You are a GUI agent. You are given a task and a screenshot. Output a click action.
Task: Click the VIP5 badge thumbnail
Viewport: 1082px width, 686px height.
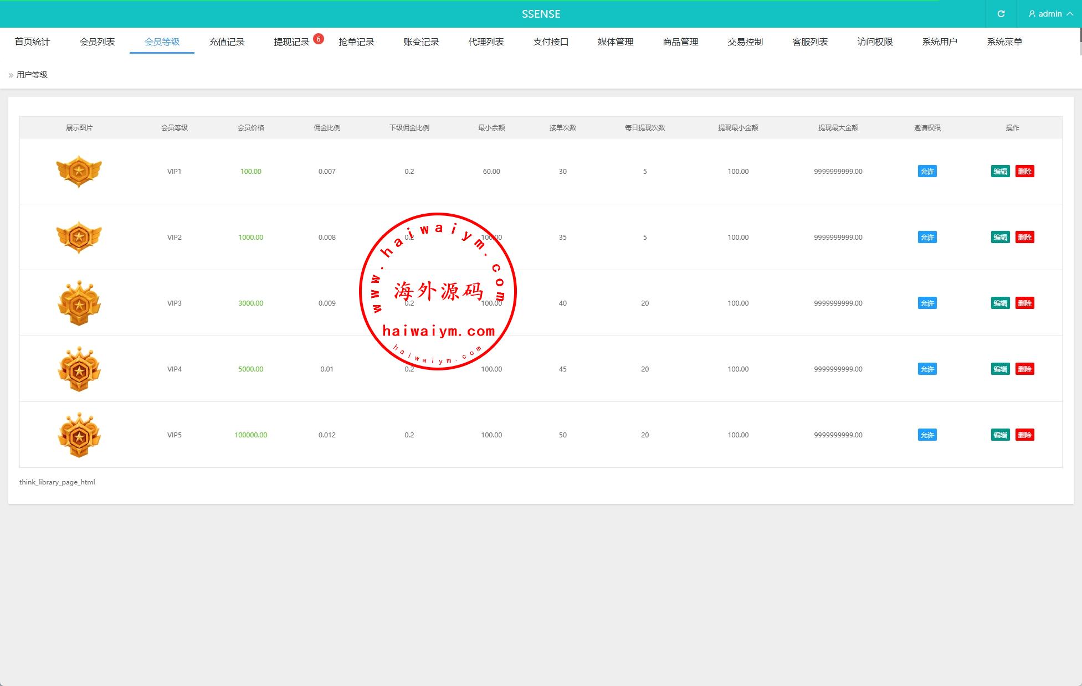coord(79,435)
